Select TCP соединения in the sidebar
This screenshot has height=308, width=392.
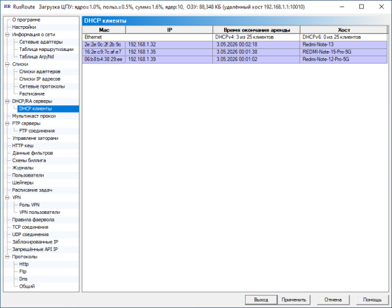(30, 227)
